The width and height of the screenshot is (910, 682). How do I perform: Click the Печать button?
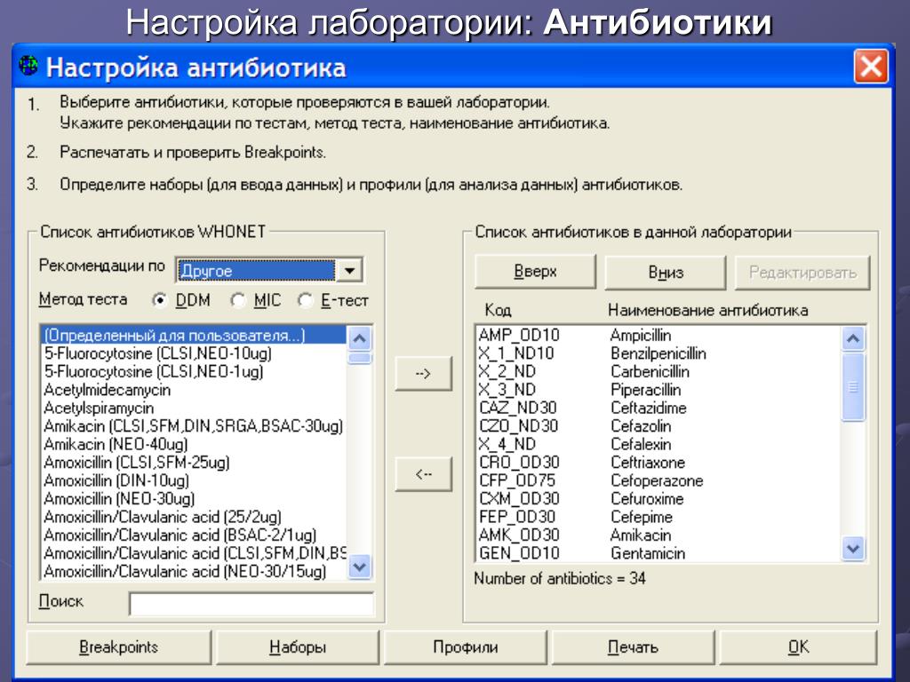pyautogui.click(x=633, y=647)
